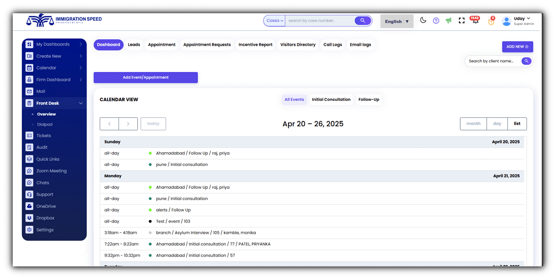The width and height of the screenshot is (557, 280).
Task: Open help question mark icon
Action: (436, 21)
